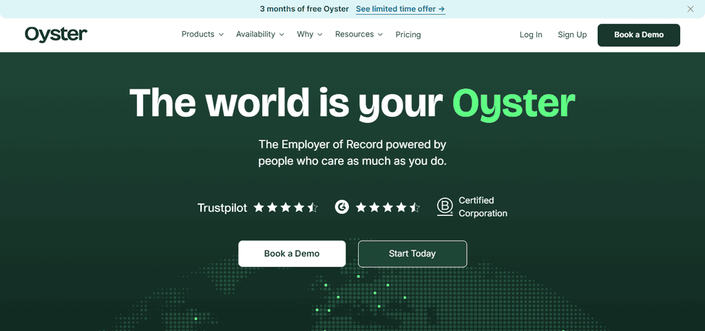
Task: Go to Log In
Action: click(x=531, y=34)
